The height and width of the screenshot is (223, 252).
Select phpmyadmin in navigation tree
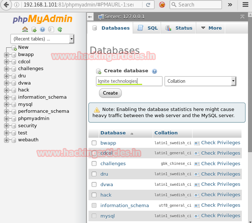click(34, 119)
